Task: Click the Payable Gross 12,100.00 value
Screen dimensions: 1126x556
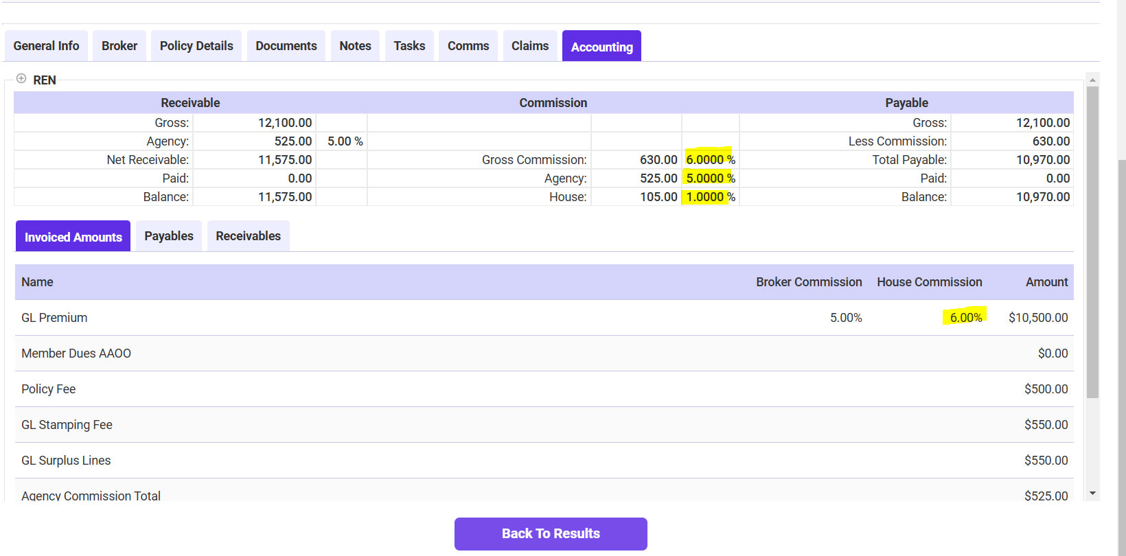Action: pos(1043,123)
